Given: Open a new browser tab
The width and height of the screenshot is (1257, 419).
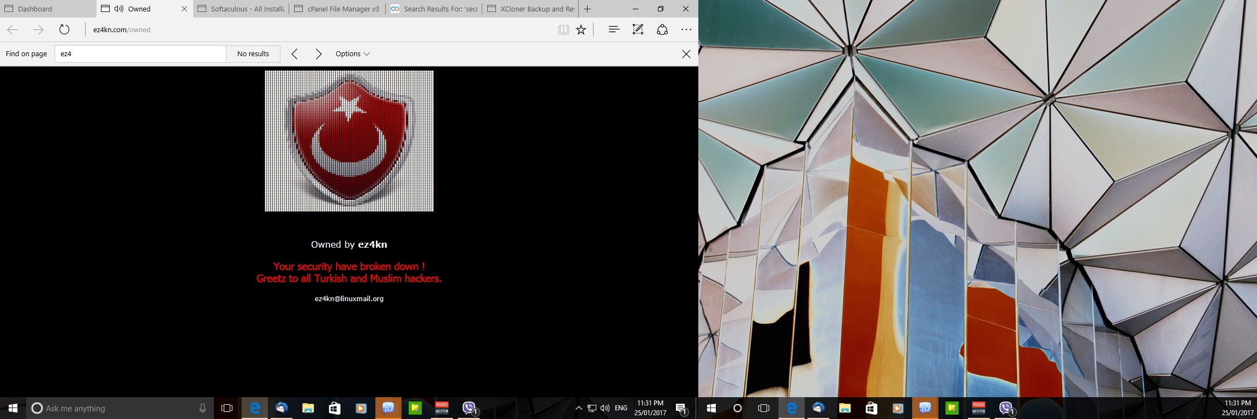Looking at the screenshot, I should pos(587,9).
